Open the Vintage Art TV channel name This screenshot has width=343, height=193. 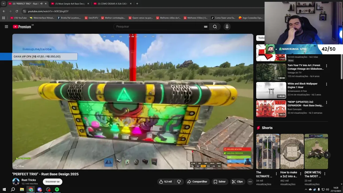(x=294, y=73)
